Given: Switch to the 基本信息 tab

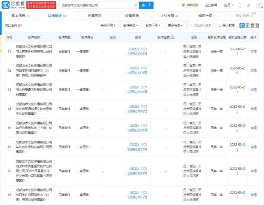Looking at the screenshot, I should tap(21, 16).
